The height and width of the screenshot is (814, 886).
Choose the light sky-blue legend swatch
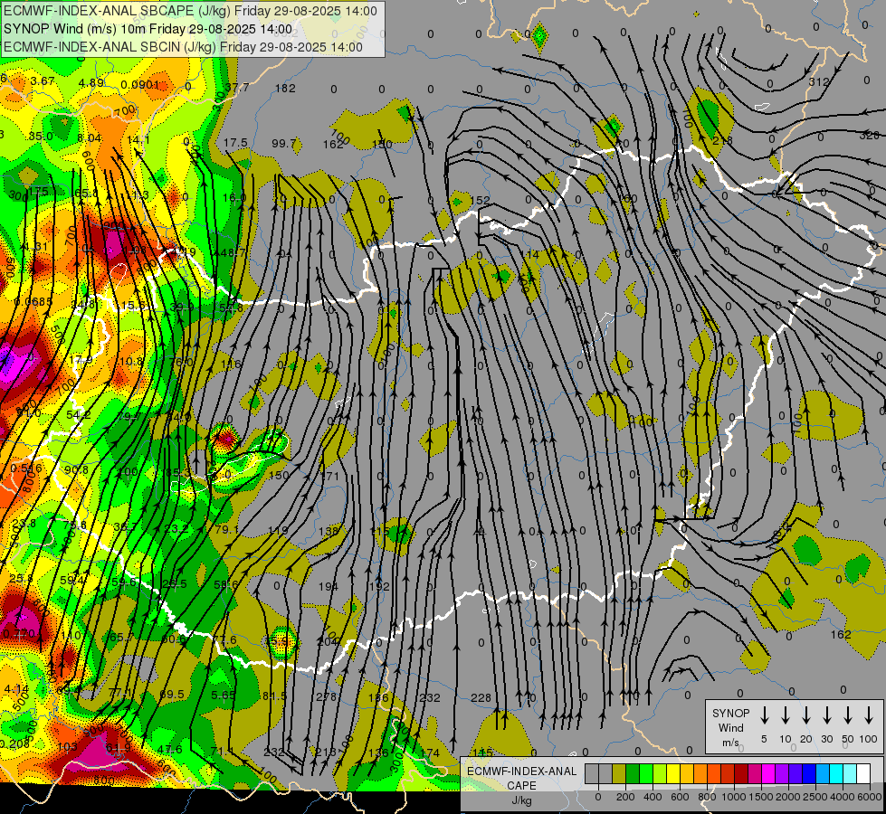[x=822, y=773]
